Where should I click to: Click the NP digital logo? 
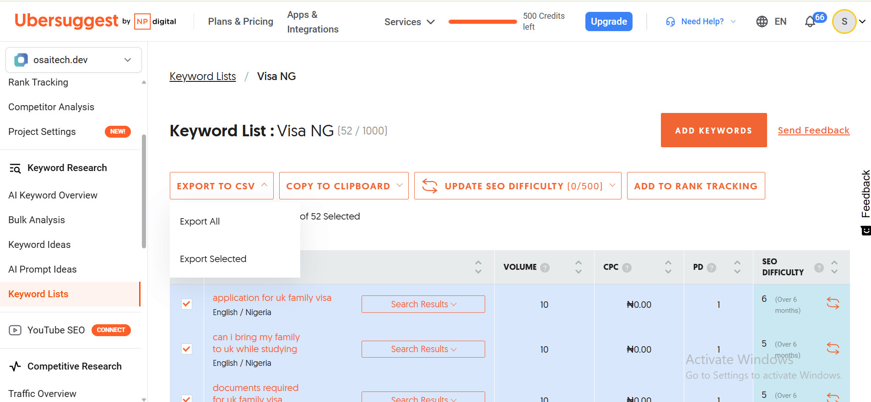click(155, 21)
